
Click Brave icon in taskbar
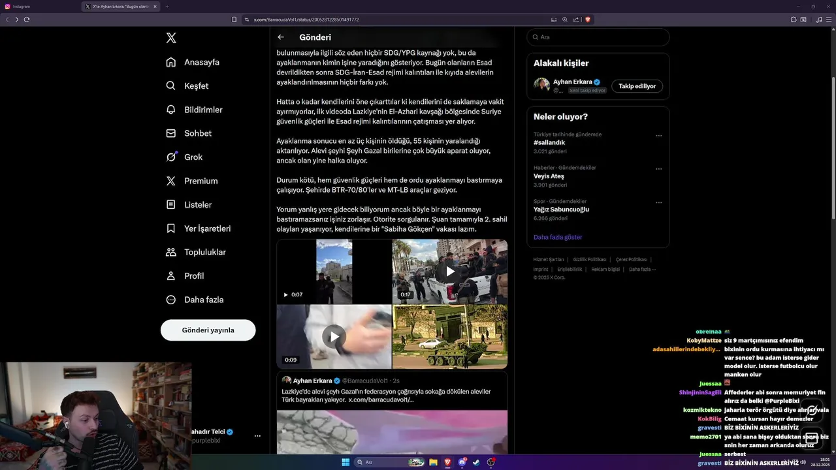447,462
